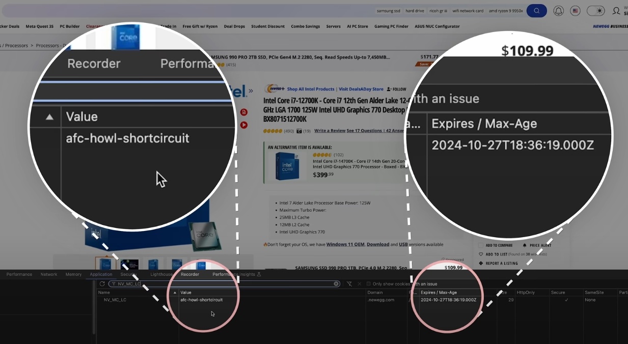Open the Servers nav link
Image resolution: width=628 pixels, height=344 pixels.
click(334, 26)
